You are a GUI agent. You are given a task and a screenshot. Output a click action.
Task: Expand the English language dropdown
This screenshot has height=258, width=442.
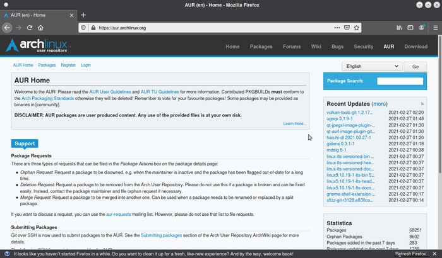click(371, 66)
